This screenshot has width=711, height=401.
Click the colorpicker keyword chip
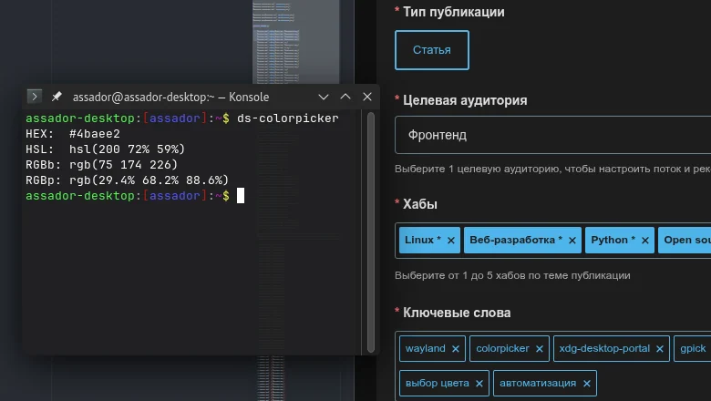pos(510,348)
